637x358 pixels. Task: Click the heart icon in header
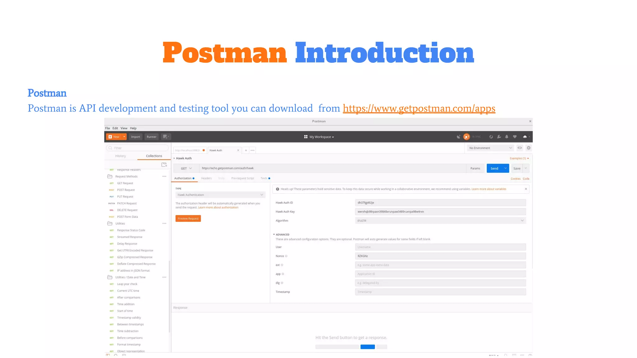pos(515,137)
